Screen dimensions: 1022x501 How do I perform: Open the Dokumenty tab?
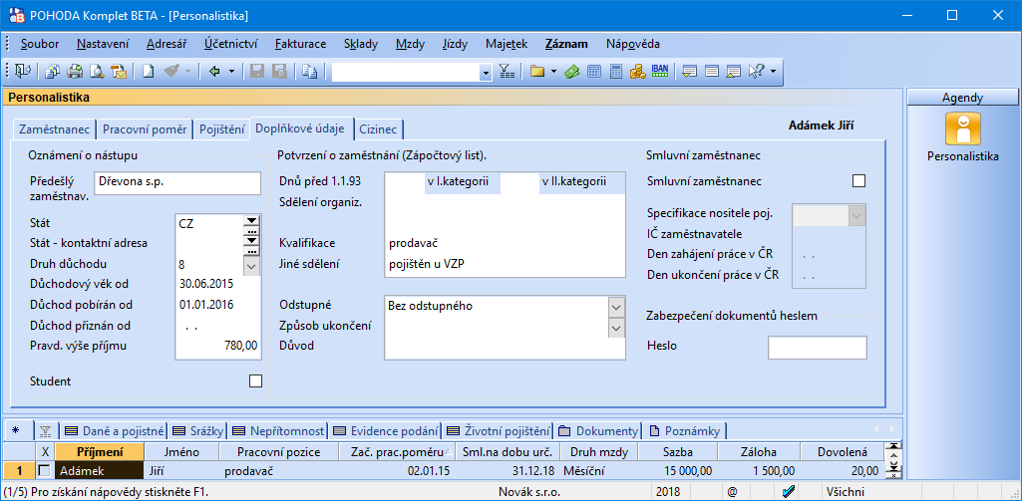(x=597, y=430)
